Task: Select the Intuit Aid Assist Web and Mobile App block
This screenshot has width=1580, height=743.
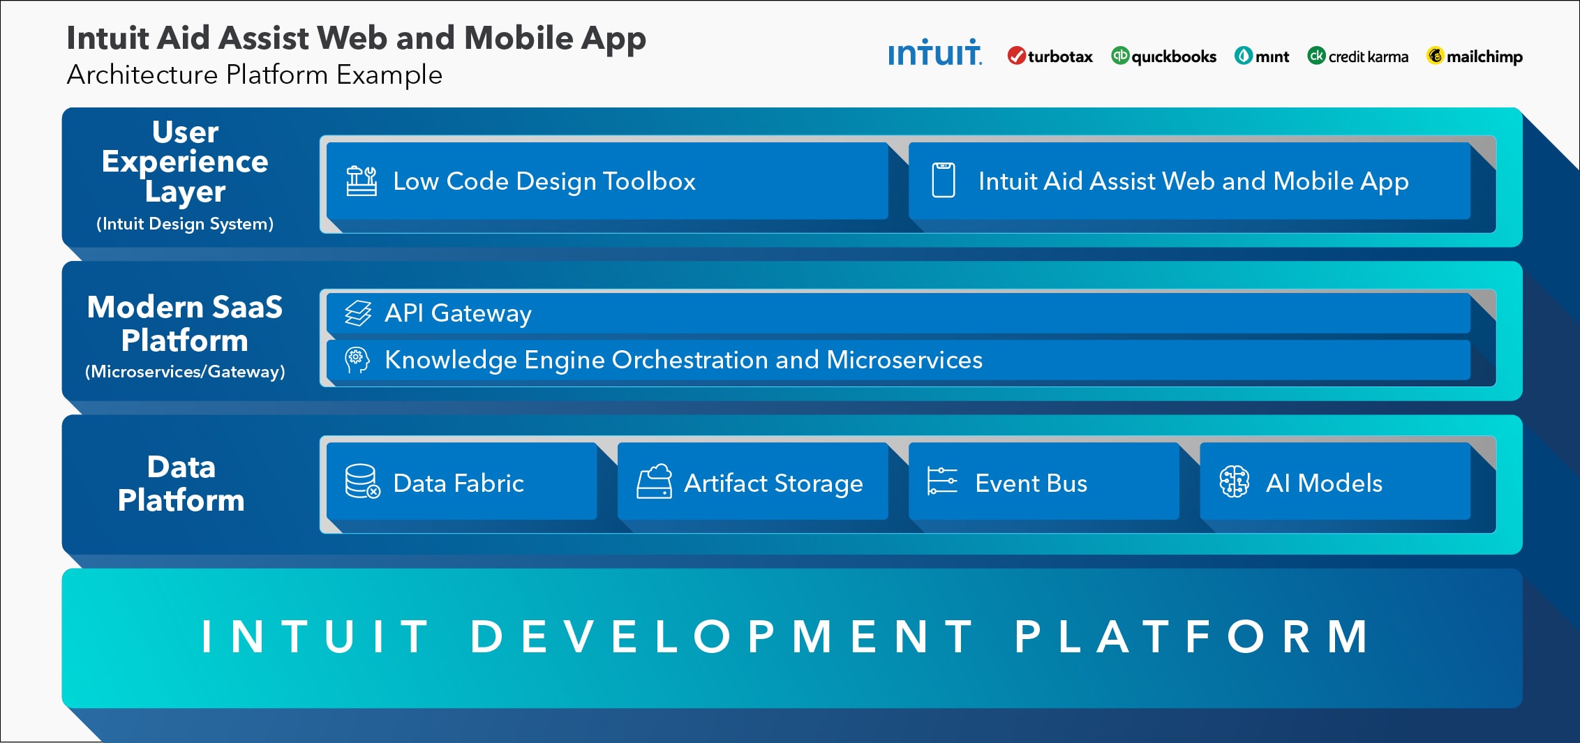Action: [1189, 181]
